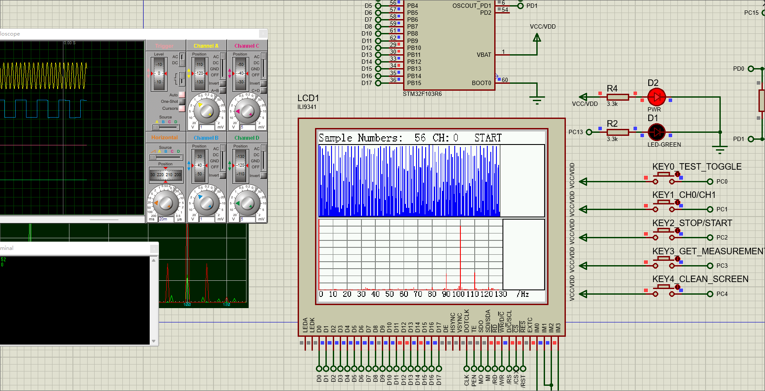Click the Trigger AC/DC coupling slider
The image size is (765, 391).
point(182,60)
